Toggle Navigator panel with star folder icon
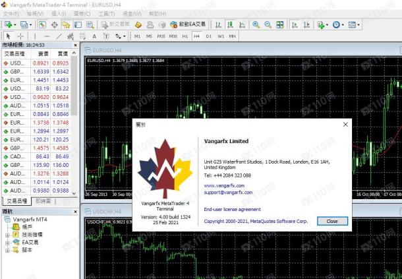 click(x=66, y=24)
